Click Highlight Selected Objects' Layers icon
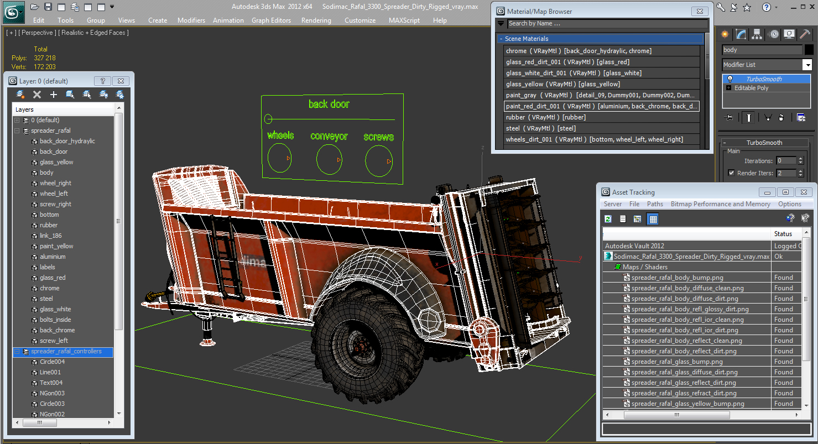Viewport: 818px width, 444px height. [87, 95]
